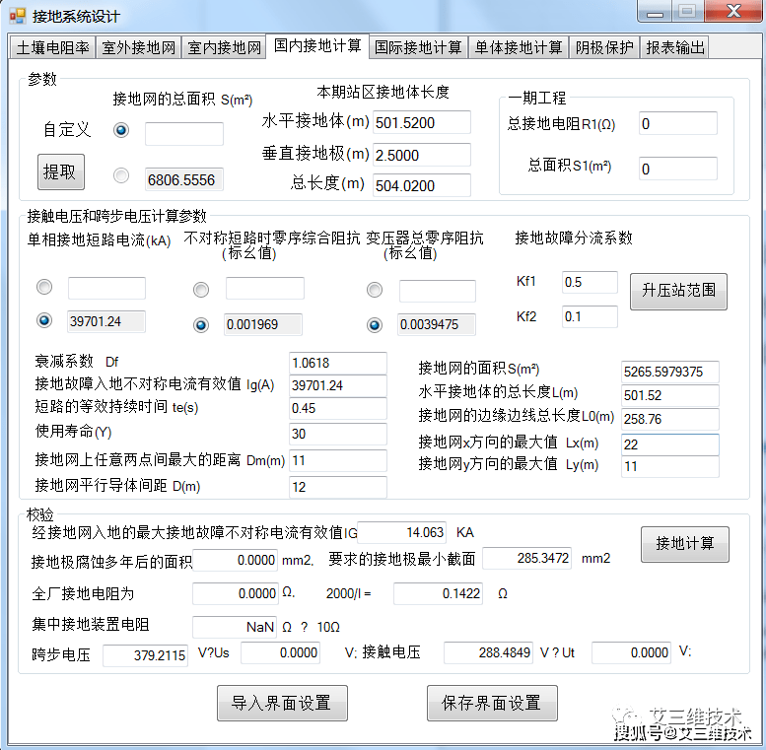Edit the Kf1 field 0.5
766x750 pixels.
[590, 282]
